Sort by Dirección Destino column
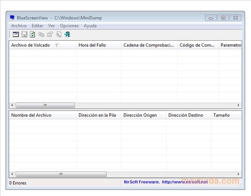 [188, 115]
